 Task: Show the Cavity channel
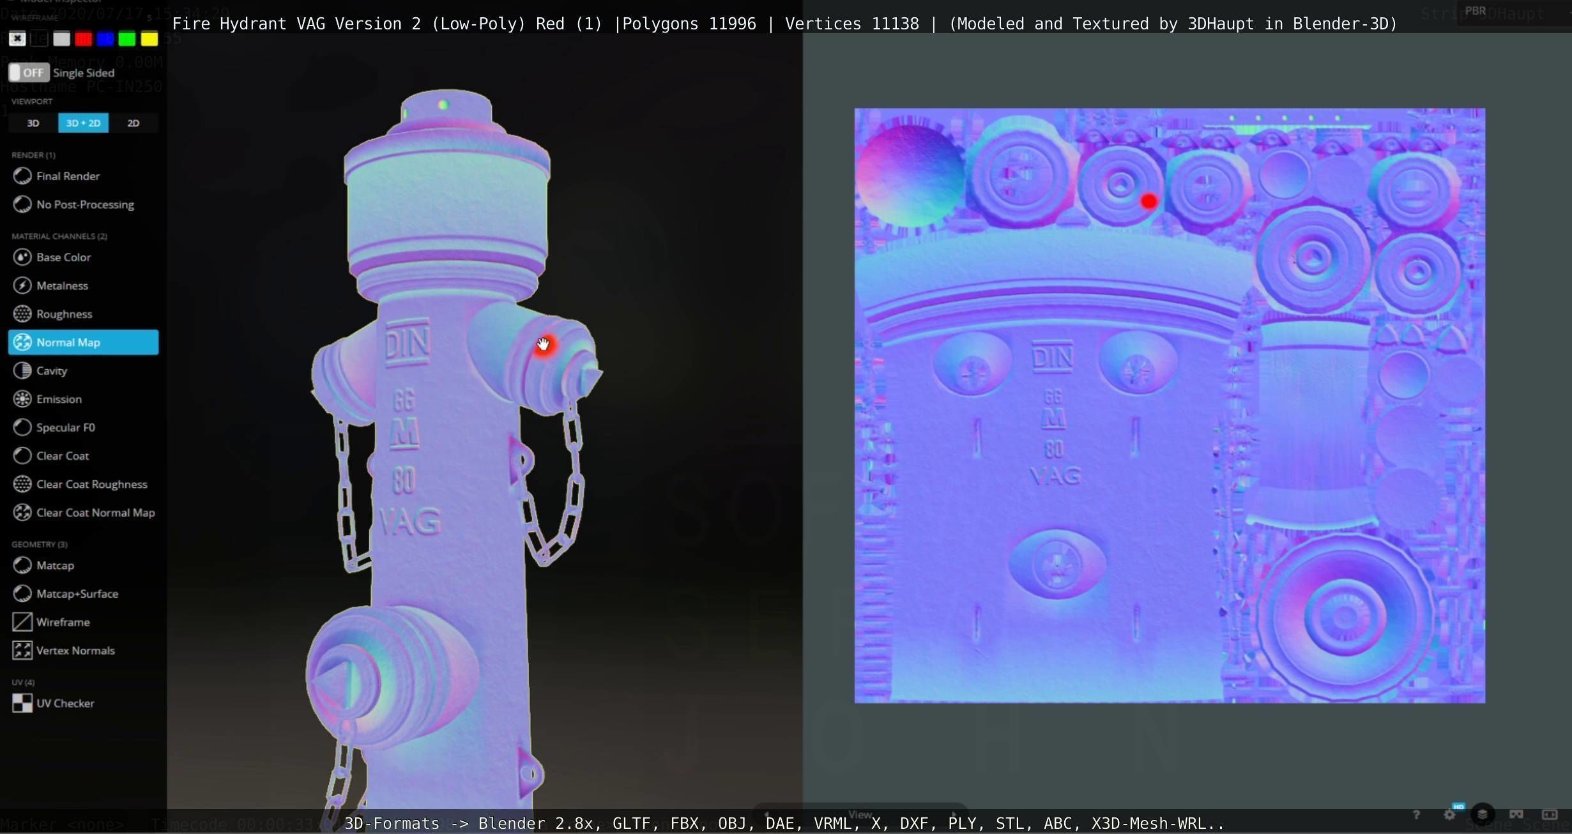[x=83, y=370]
